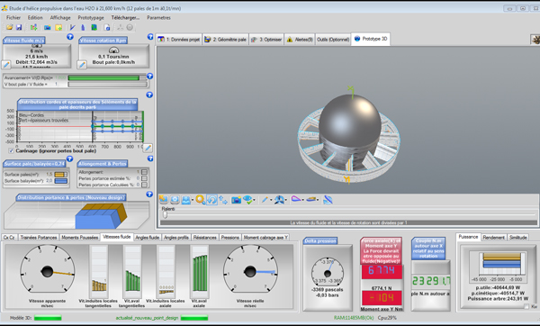Click the blue camera folder toolbar icon
This screenshot has height=326, width=540.
tap(47, 27)
